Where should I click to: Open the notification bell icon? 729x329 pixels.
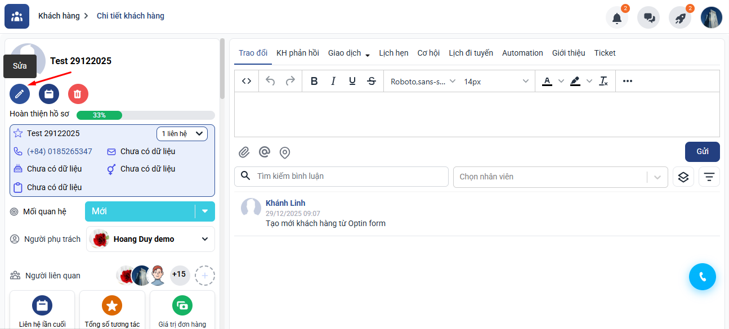tap(617, 18)
